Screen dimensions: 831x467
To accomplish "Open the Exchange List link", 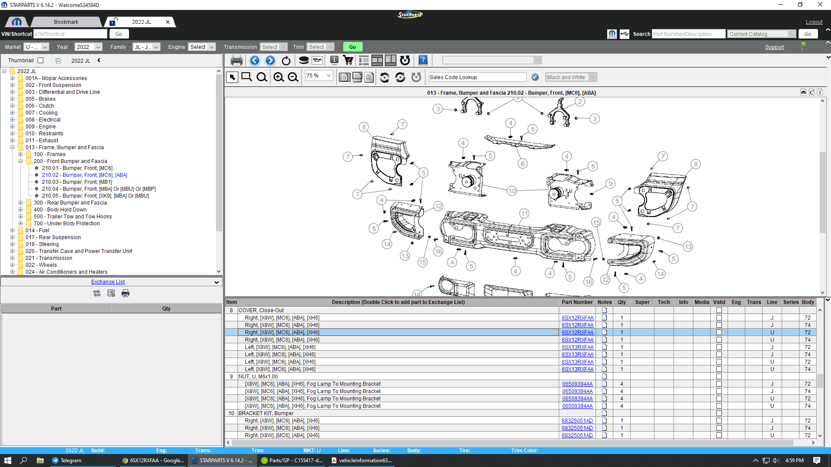I will 108,282.
